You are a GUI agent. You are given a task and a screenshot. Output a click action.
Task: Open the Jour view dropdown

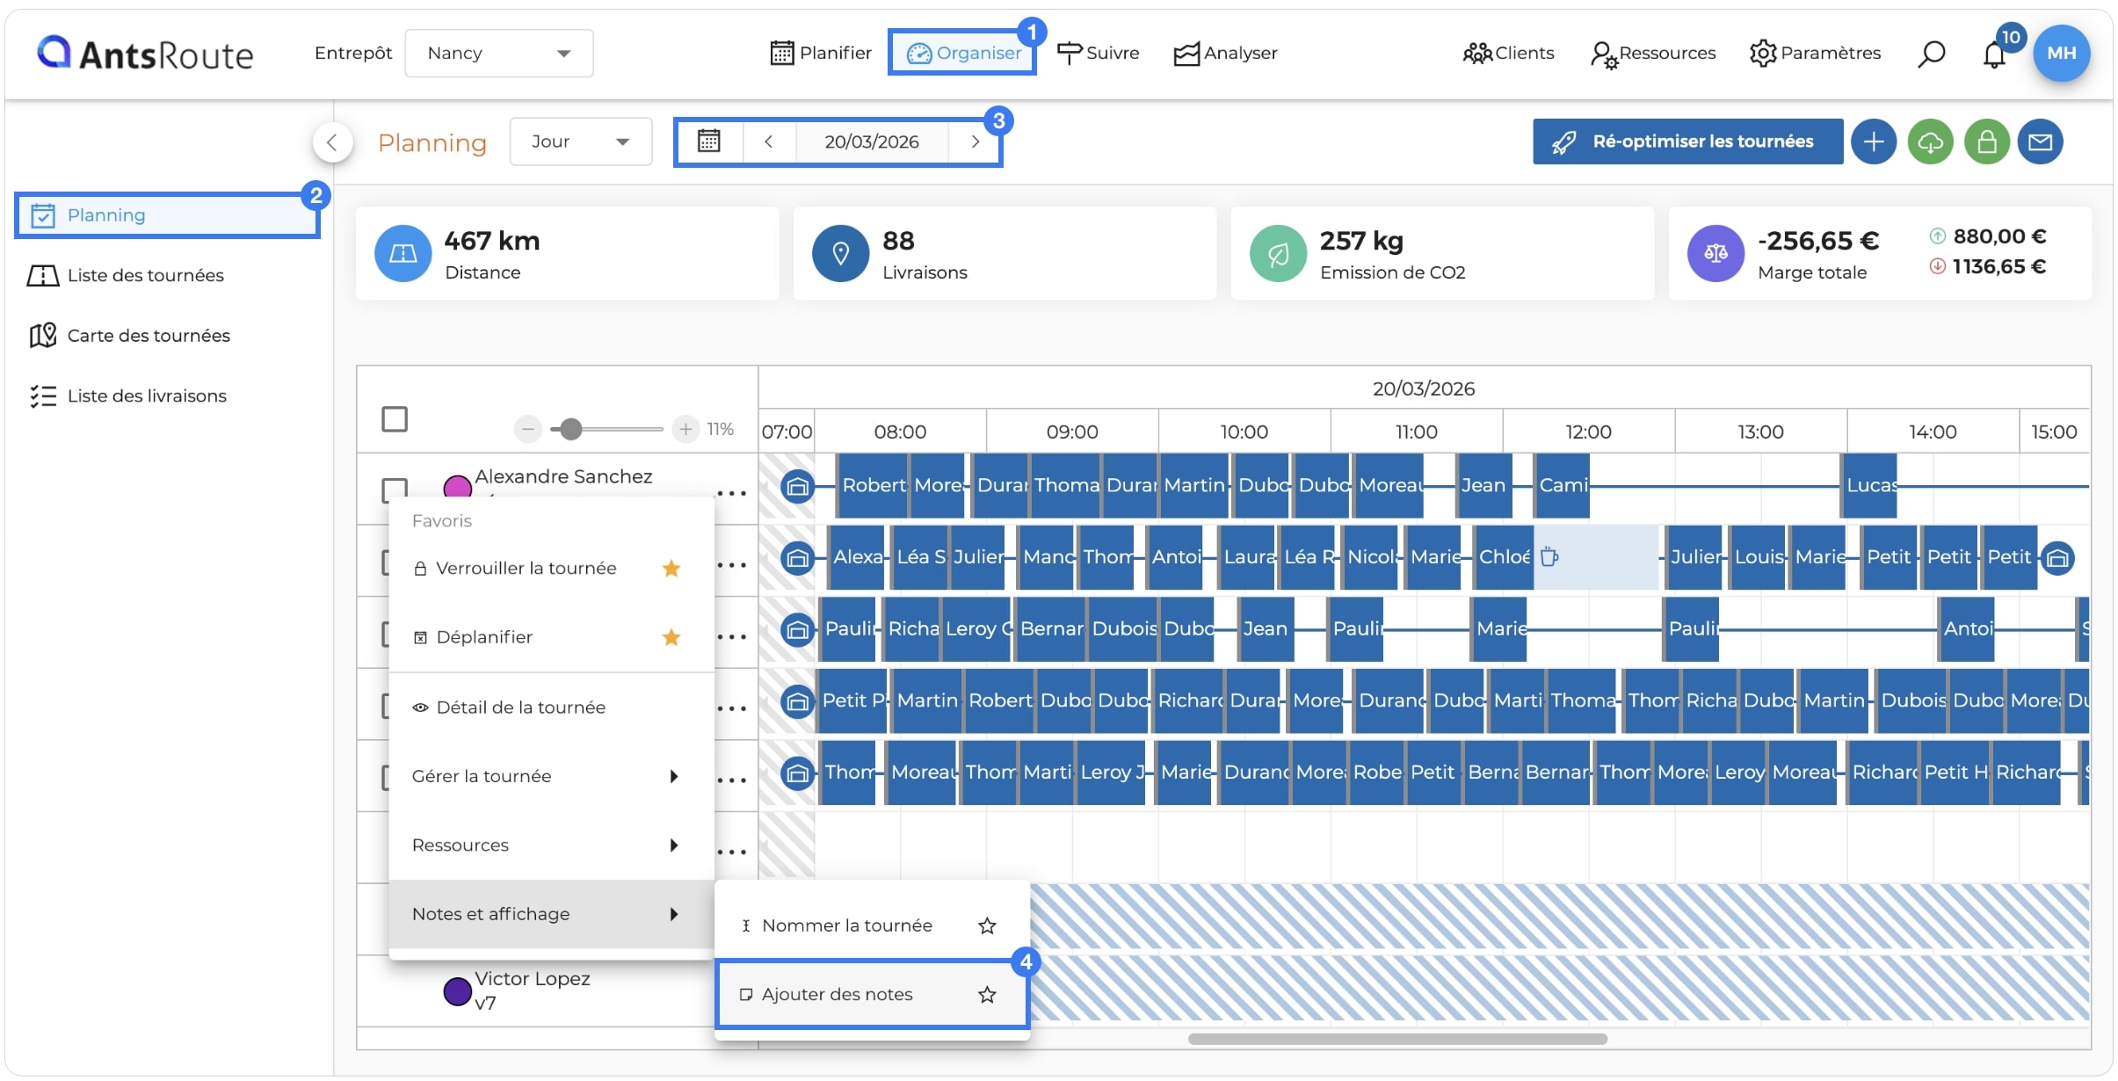(x=581, y=141)
